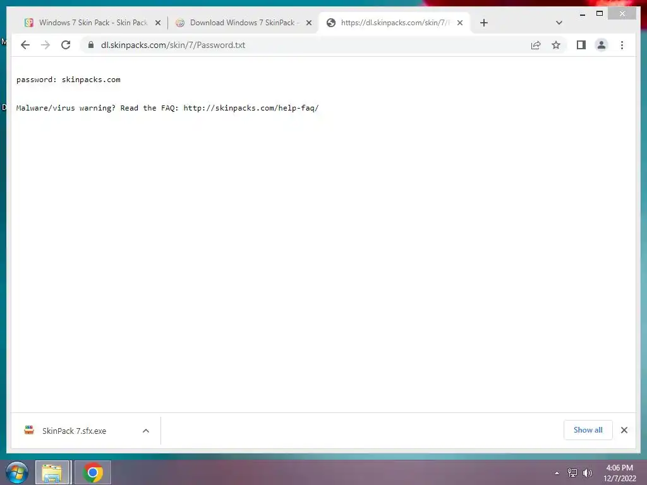
Task: Share this page using the share icon
Action: pyautogui.click(x=536, y=45)
